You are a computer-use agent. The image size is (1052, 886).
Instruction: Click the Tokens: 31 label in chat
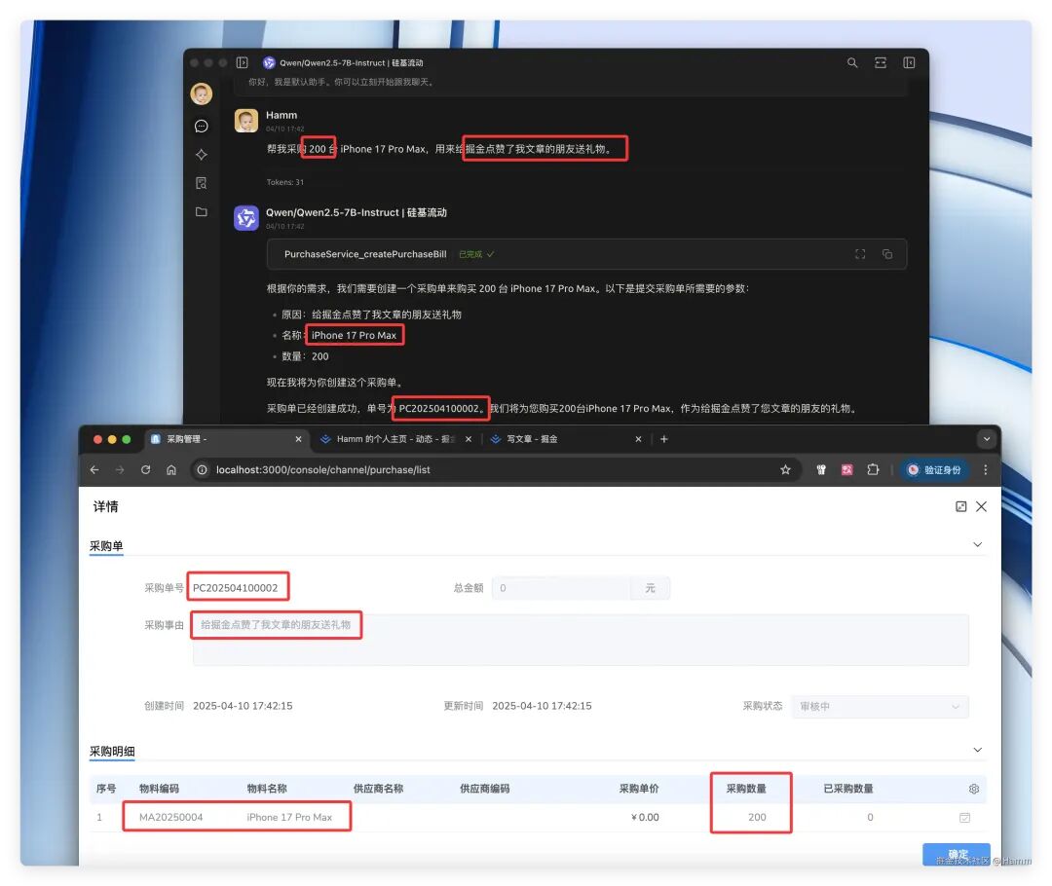285,182
